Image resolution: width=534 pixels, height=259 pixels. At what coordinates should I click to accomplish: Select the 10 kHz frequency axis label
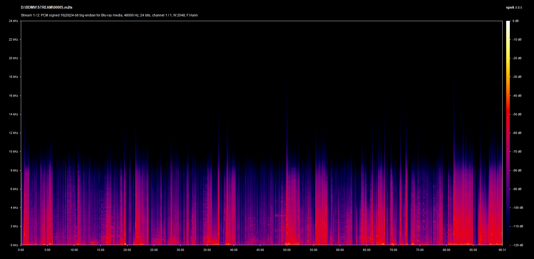pyautogui.click(x=13, y=151)
